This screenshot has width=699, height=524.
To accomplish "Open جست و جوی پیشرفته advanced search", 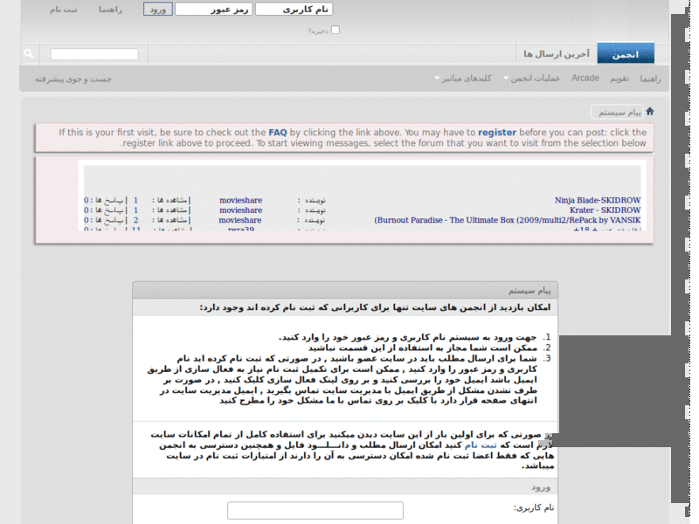I will pyautogui.click(x=73, y=79).
